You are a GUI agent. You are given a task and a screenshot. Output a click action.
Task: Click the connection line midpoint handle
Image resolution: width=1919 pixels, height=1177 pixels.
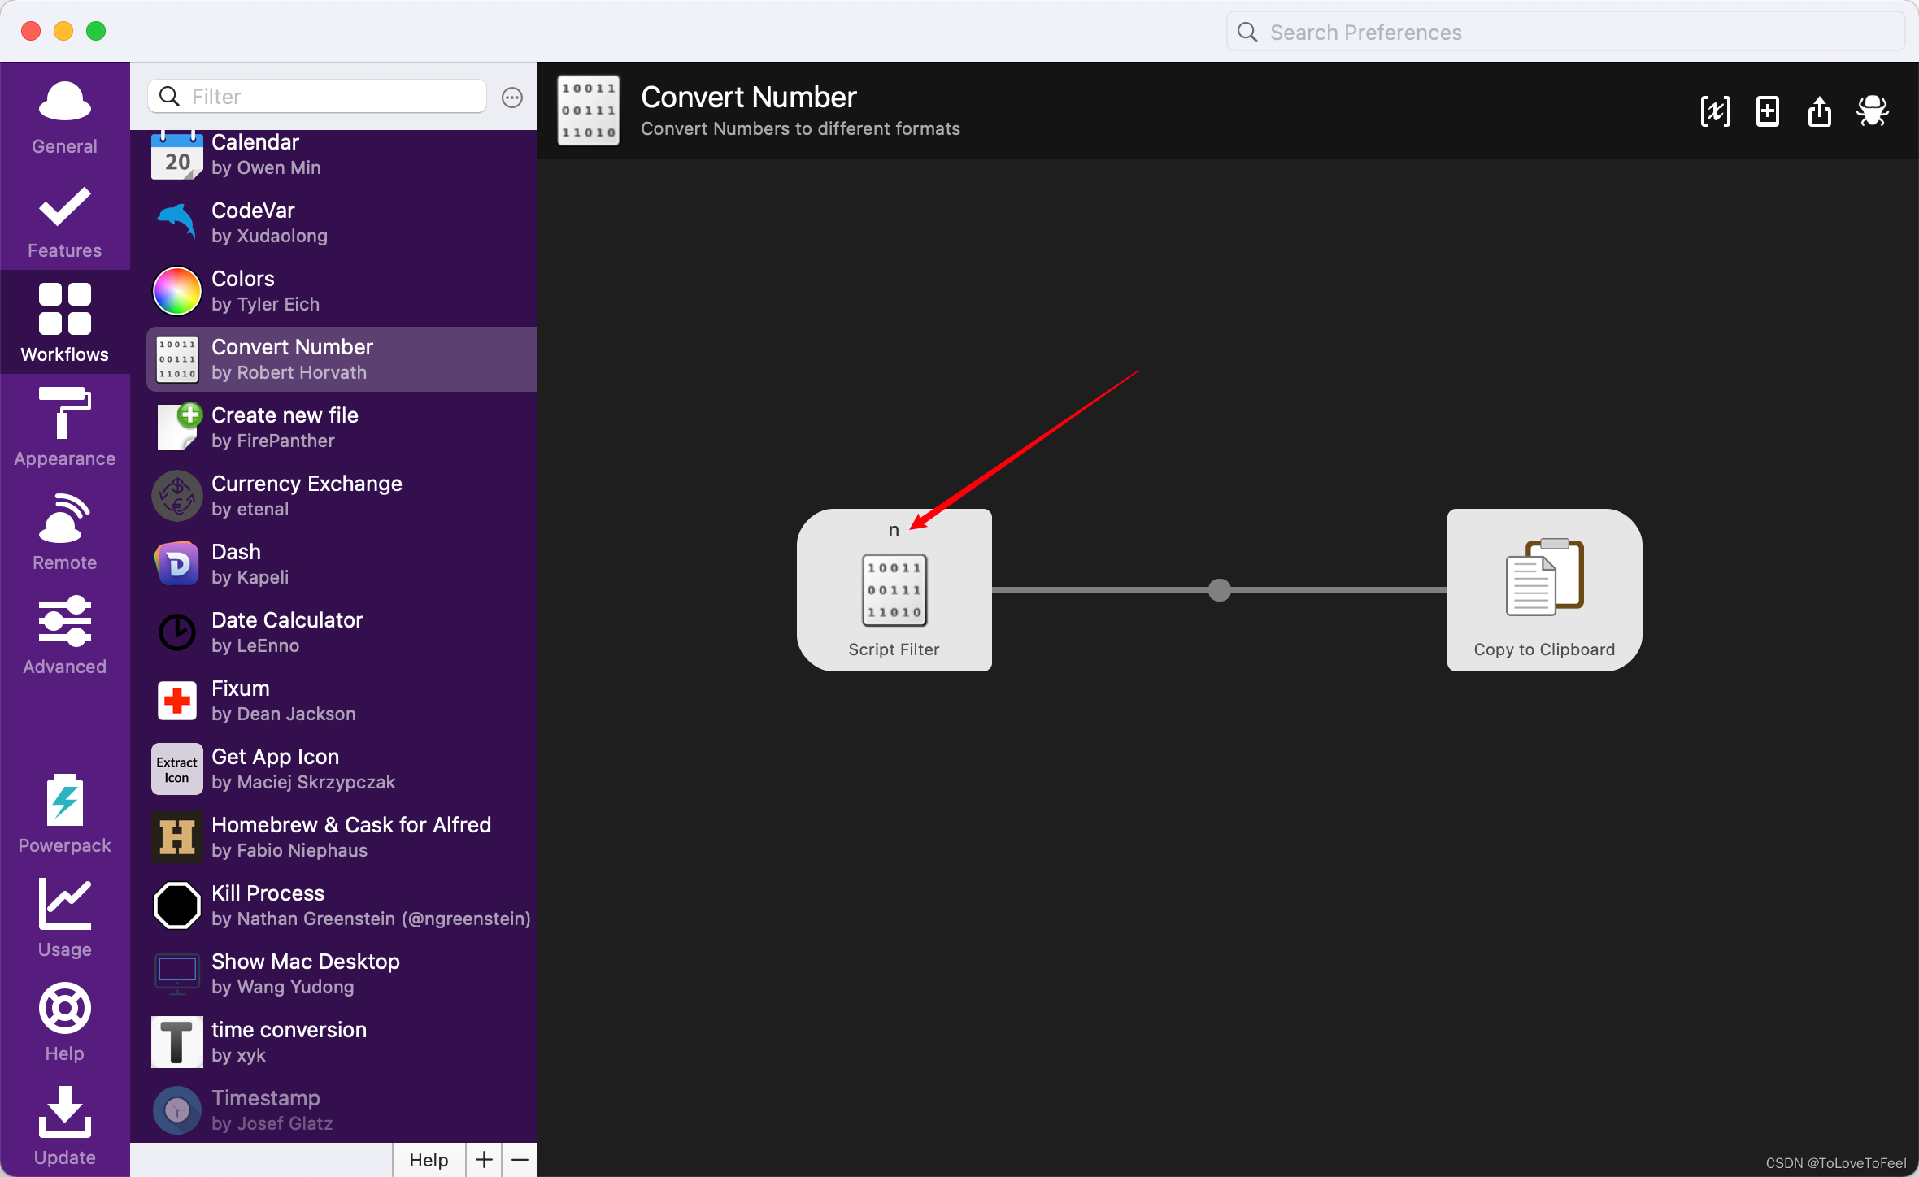(x=1219, y=590)
